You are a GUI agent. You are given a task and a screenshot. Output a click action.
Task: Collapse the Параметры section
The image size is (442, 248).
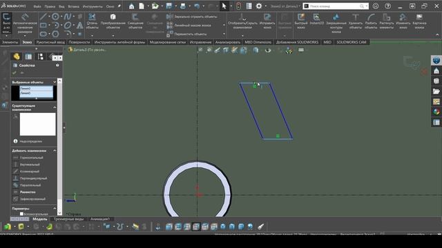coord(55,209)
